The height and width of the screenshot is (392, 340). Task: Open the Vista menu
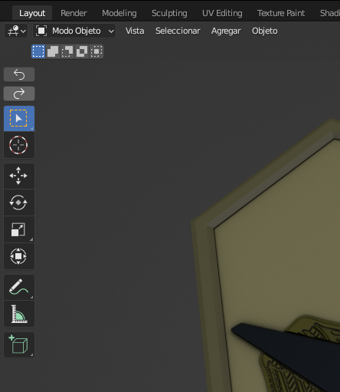(135, 31)
